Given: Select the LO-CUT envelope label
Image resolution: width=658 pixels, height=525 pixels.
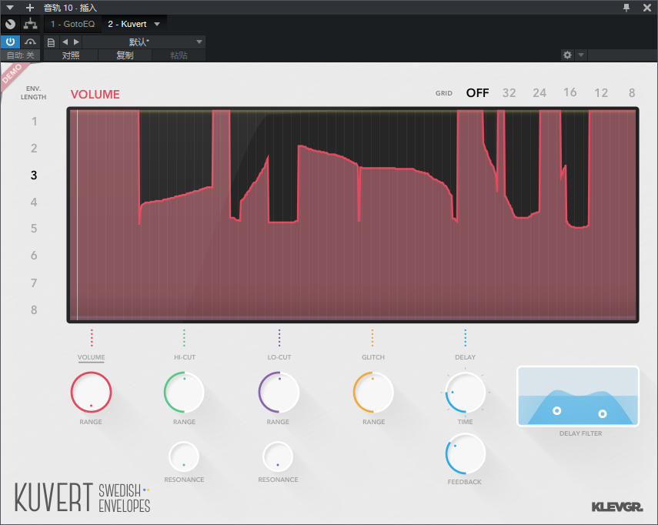Looking at the screenshot, I should [x=279, y=357].
